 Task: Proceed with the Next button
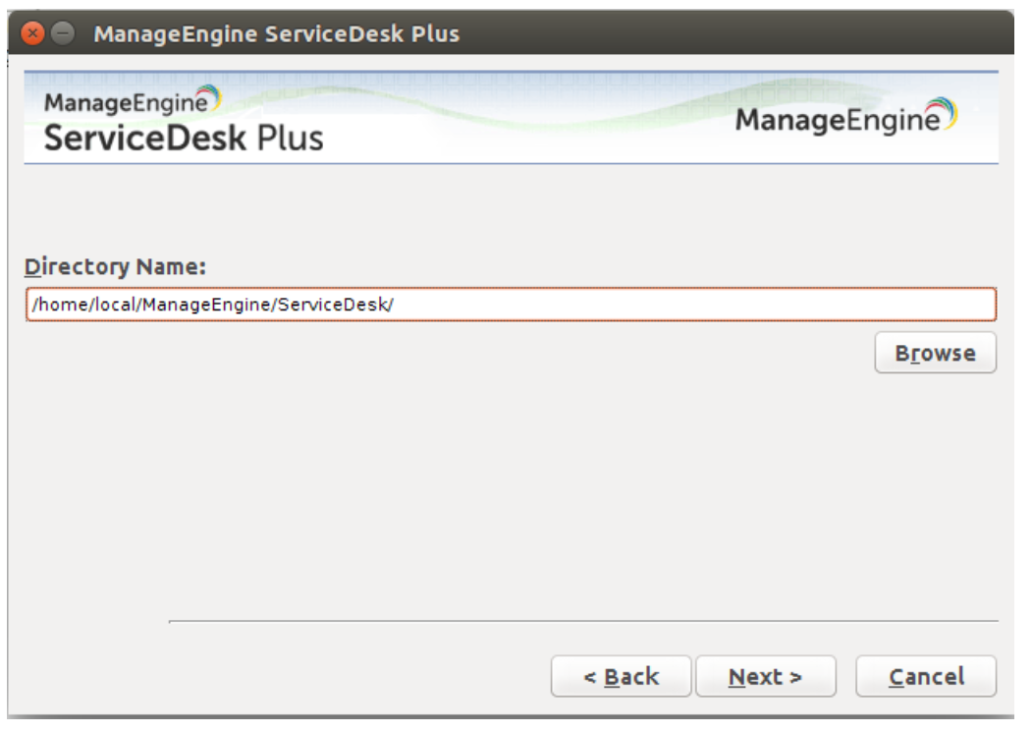click(765, 677)
